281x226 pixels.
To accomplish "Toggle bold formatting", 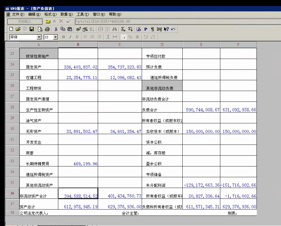I will [63, 37].
